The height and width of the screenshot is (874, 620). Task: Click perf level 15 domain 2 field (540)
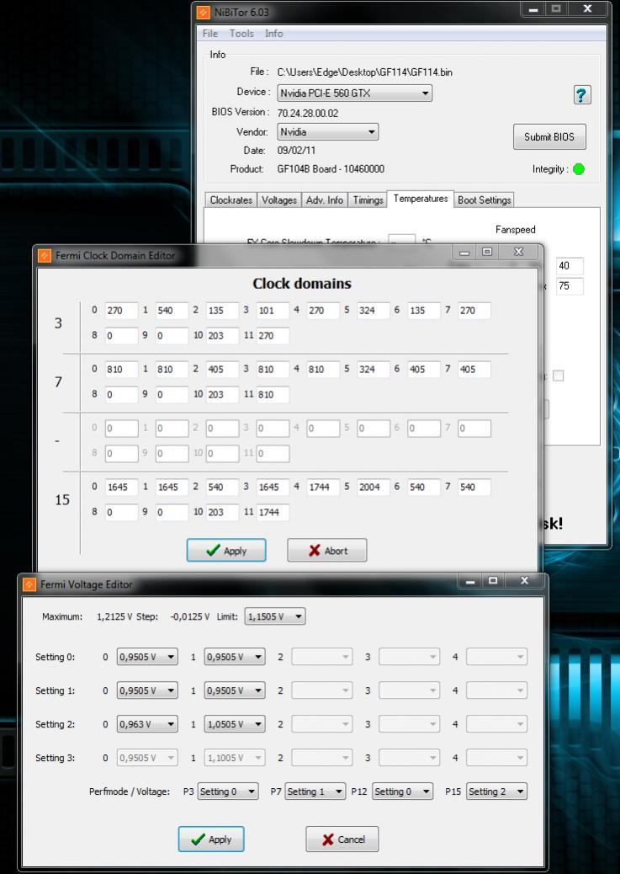point(222,488)
